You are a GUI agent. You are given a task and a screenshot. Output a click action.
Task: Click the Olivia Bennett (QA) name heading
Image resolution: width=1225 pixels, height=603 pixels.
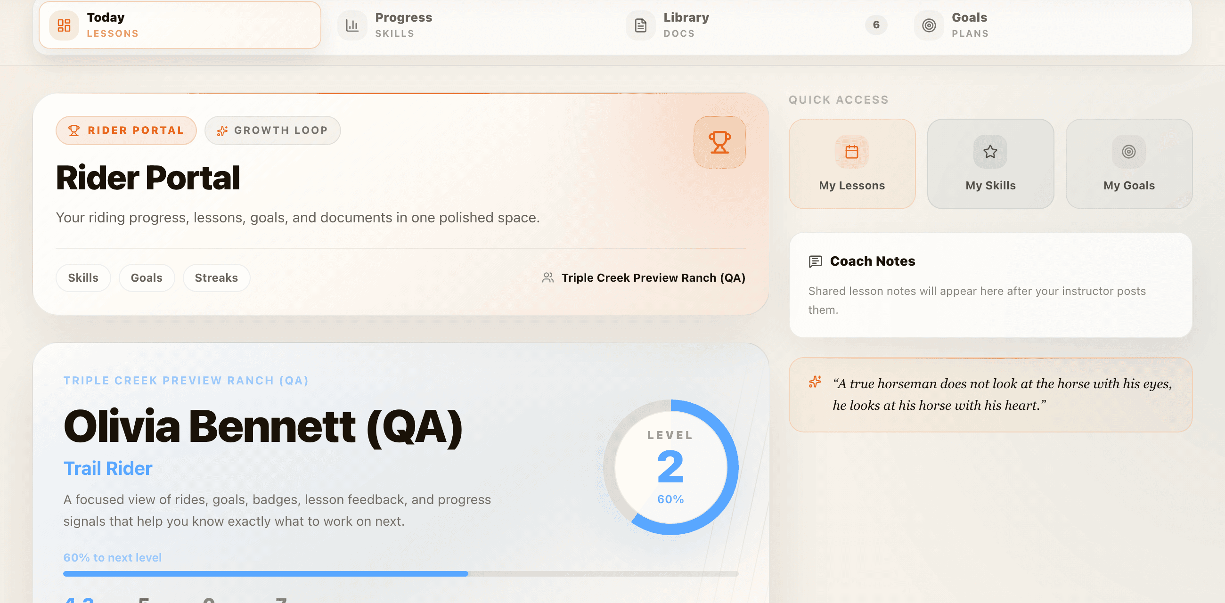click(263, 426)
